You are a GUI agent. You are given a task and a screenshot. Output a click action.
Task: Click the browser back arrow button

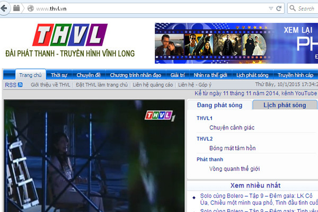4,8
